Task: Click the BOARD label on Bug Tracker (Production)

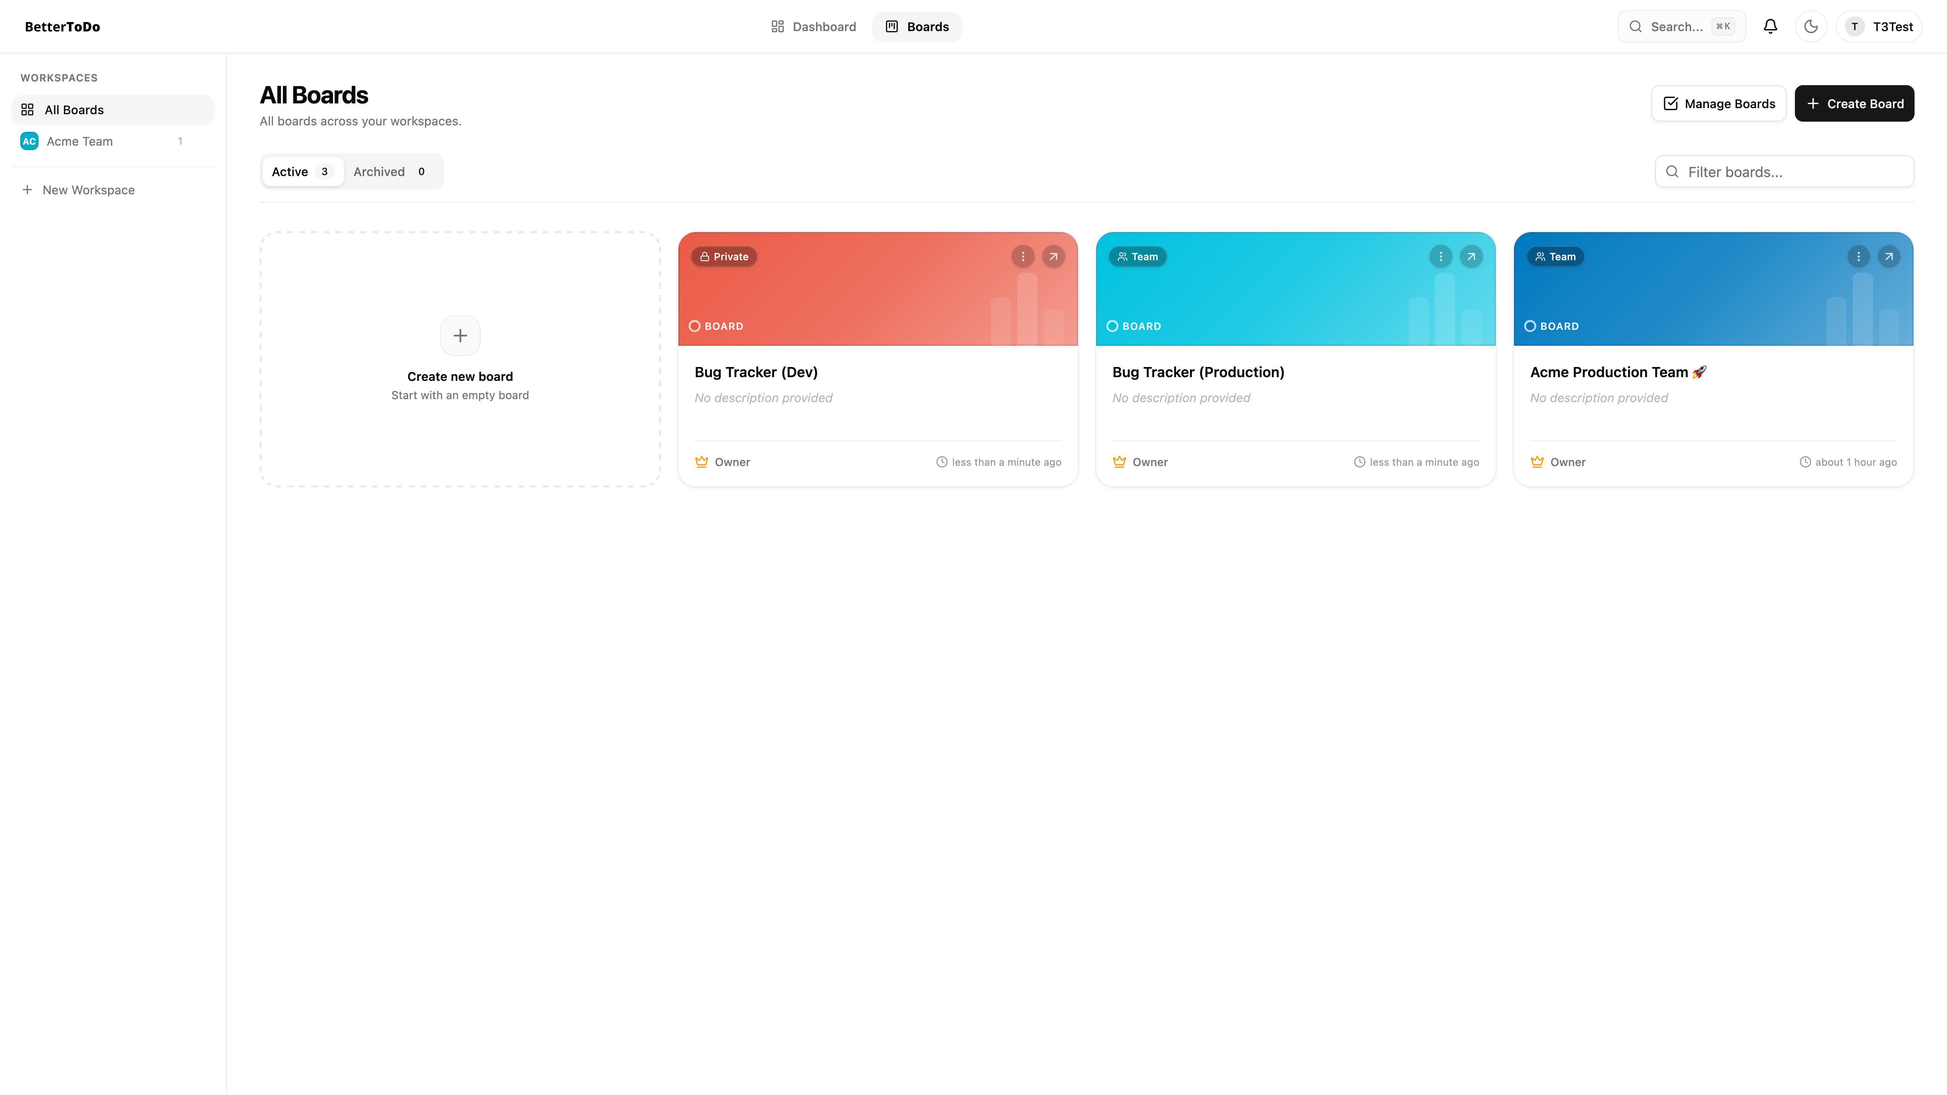Action: coord(1142,326)
